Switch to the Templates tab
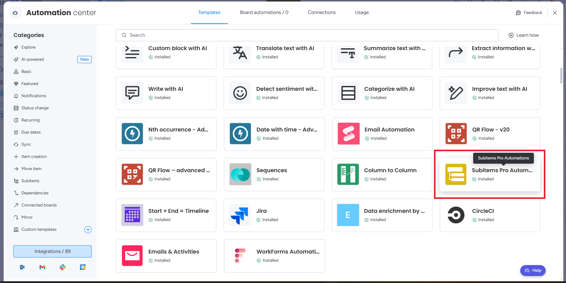 (209, 12)
